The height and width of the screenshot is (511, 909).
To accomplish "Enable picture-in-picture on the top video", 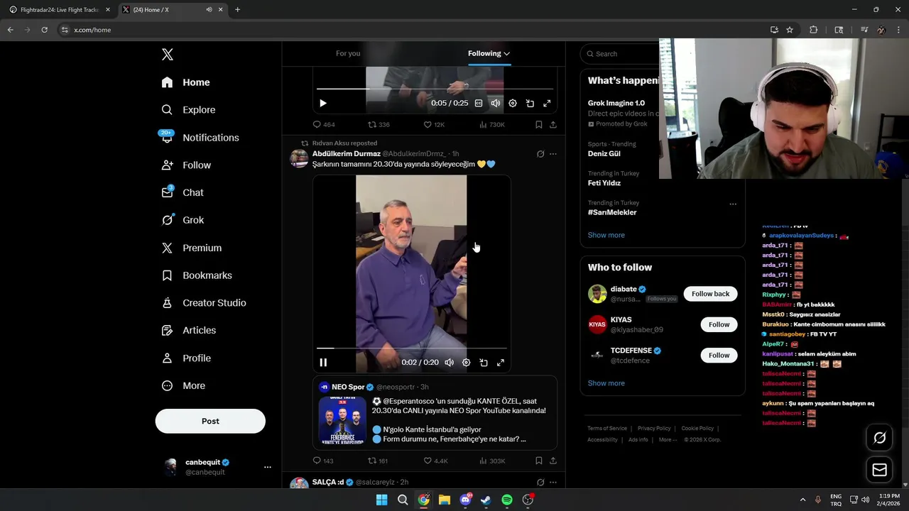I will tap(530, 104).
